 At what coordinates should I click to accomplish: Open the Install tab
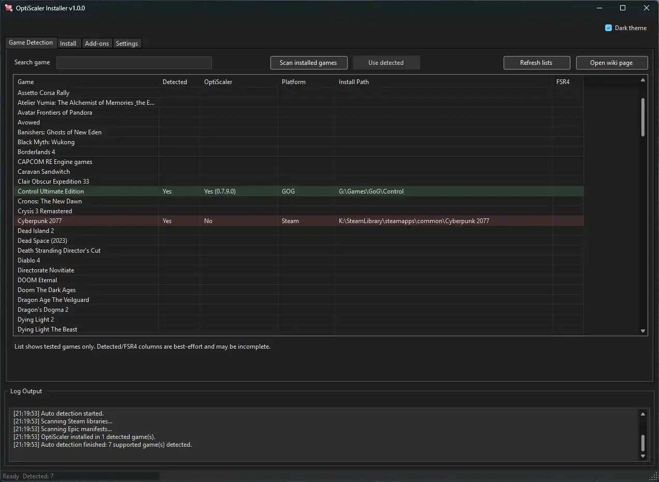pyautogui.click(x=68, y=44)
